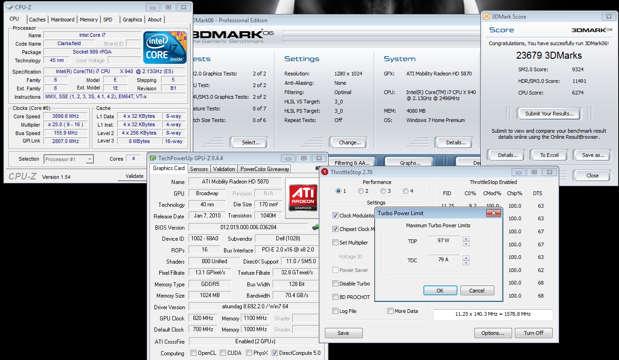Close the Turbo Power Limit dialog
Image resolution: width=619 pixels, height=360 pixels.
click(493, 213)
